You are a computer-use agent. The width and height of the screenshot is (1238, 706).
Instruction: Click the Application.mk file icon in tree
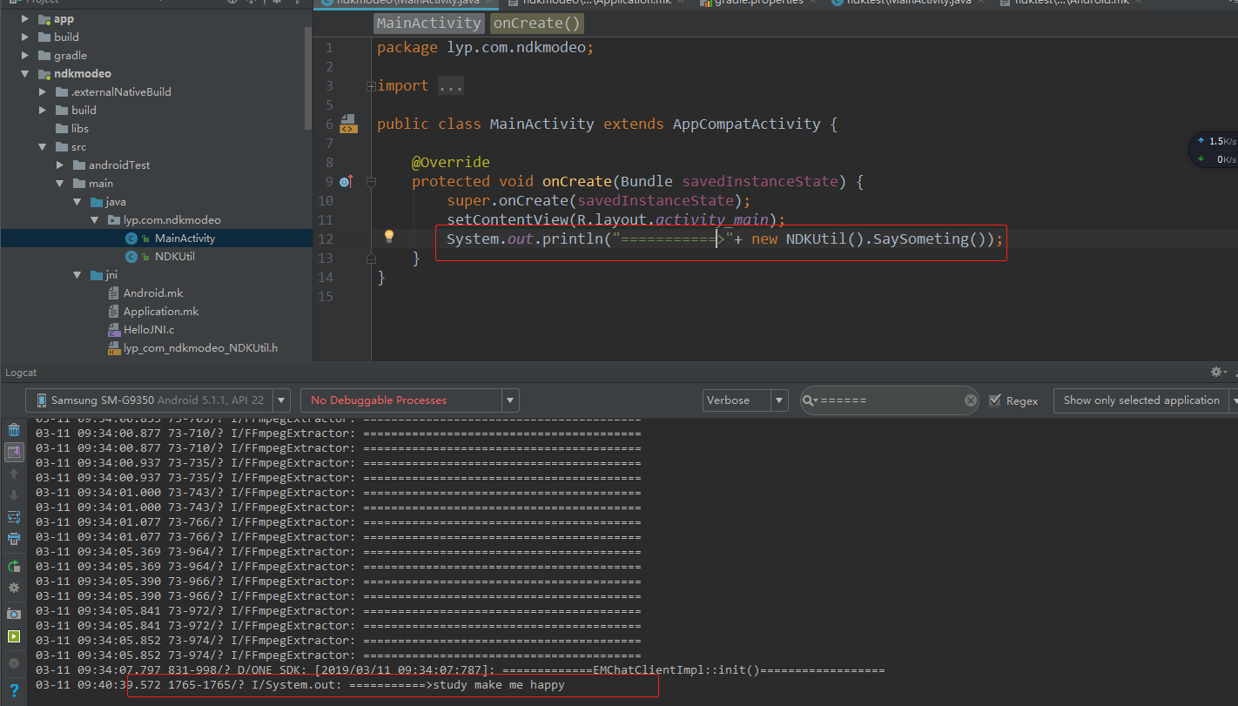(x=114, y=311)
